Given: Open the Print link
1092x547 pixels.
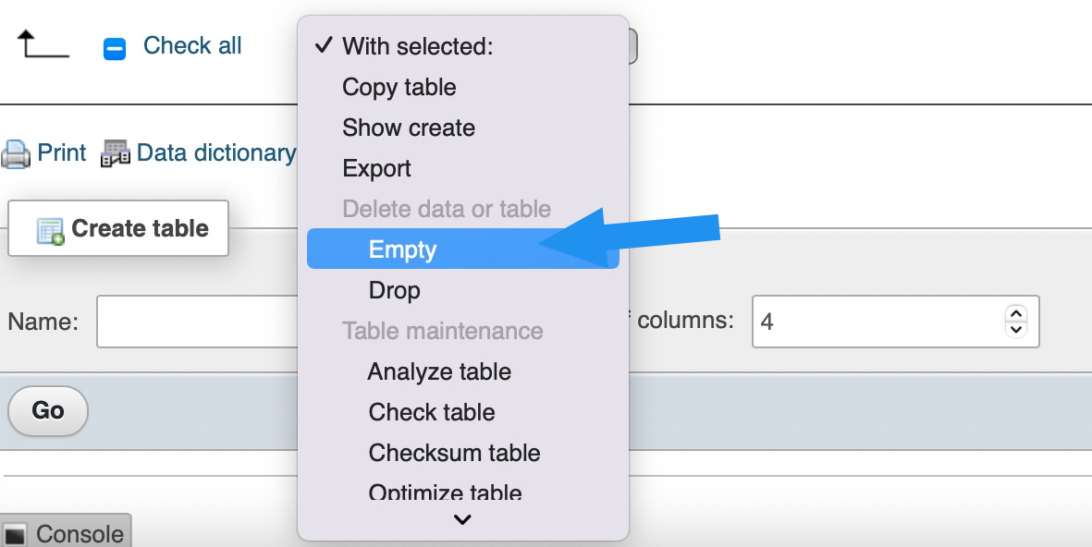Looking at the screenshot, I should [x=61, y=152].
